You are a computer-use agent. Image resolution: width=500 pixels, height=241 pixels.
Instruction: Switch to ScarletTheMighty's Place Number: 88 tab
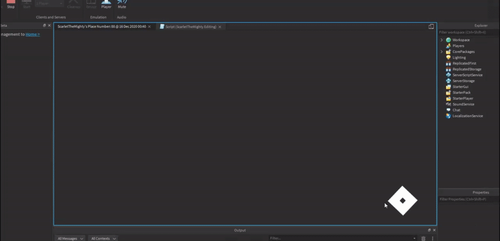[x=101, y=26]
